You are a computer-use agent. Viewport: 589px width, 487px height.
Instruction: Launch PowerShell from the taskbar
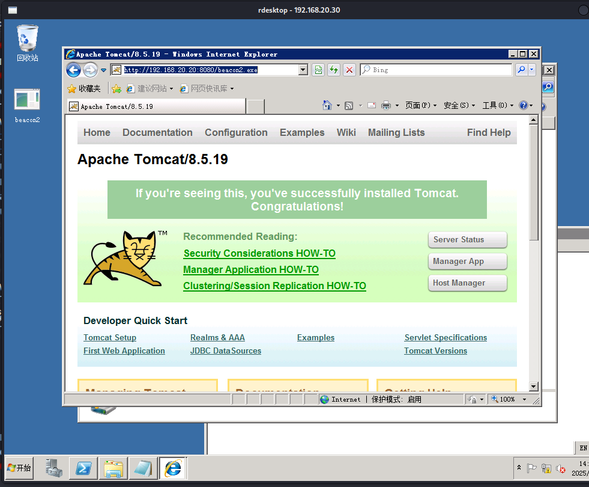pyautogui.click(x=83, y=468)
